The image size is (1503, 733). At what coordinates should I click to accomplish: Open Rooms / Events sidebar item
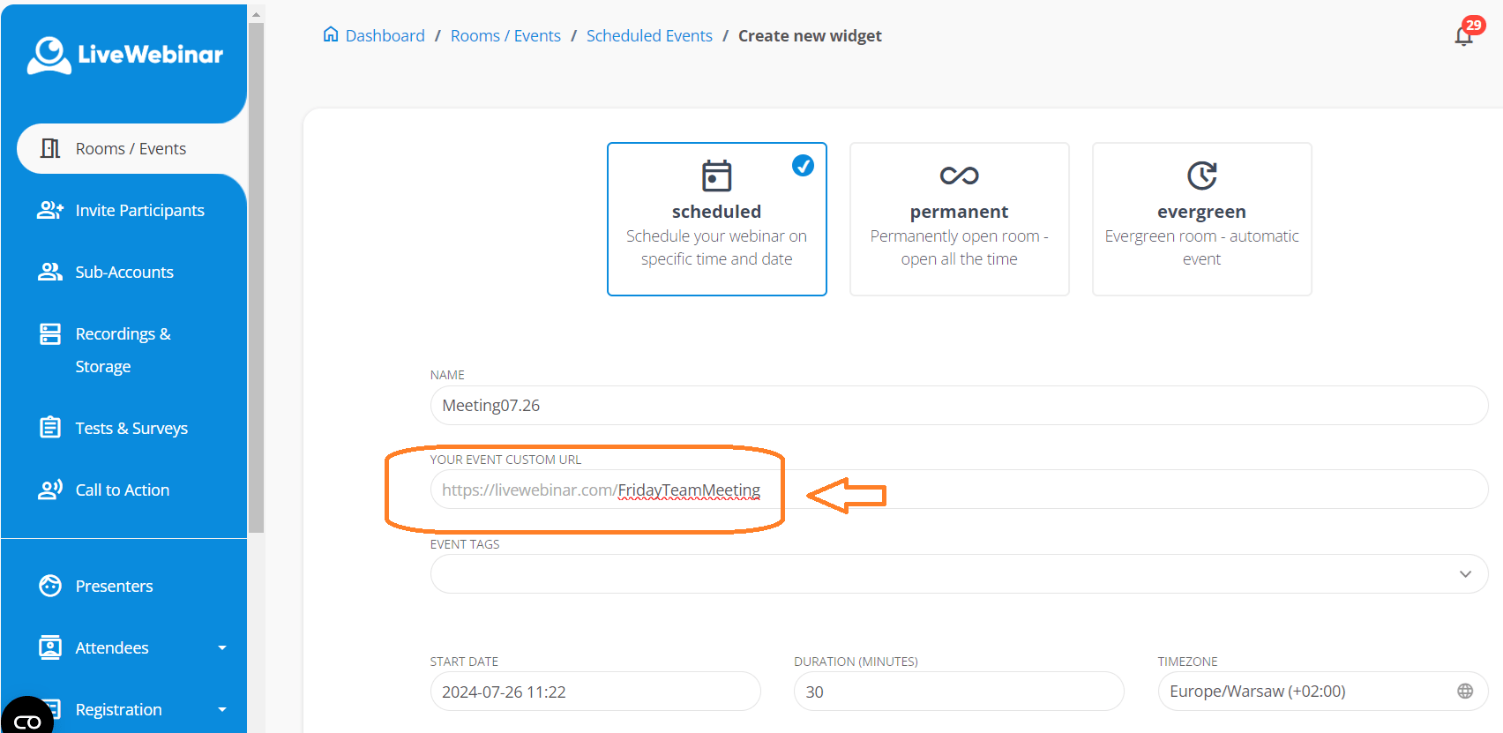131,149
